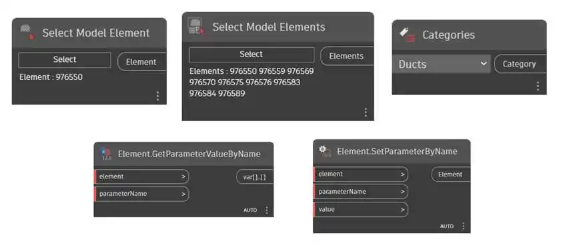Click the 'Element : 976550' text
The height and width of the screenshot is (247, 561).
point(51,77)
